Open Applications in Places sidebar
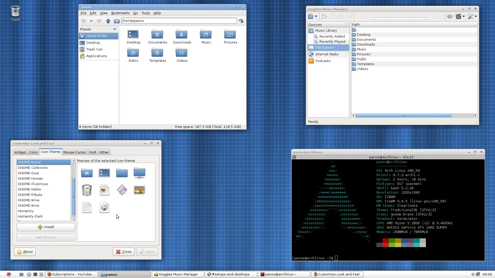This screenshot has height=278, width=495. point(98,56)
